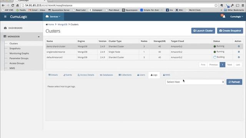246x138 pixels.
Task: Select the singlenodeinstance name cell
Action: pyautogui.click(x=61, y=52)
